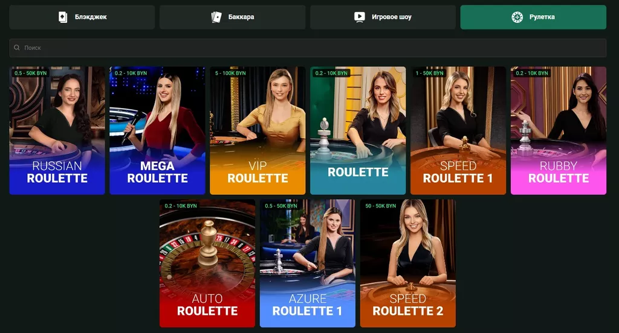619x333 pixels.
Task: Select the Игровое шоу tab
Action: 383,17
